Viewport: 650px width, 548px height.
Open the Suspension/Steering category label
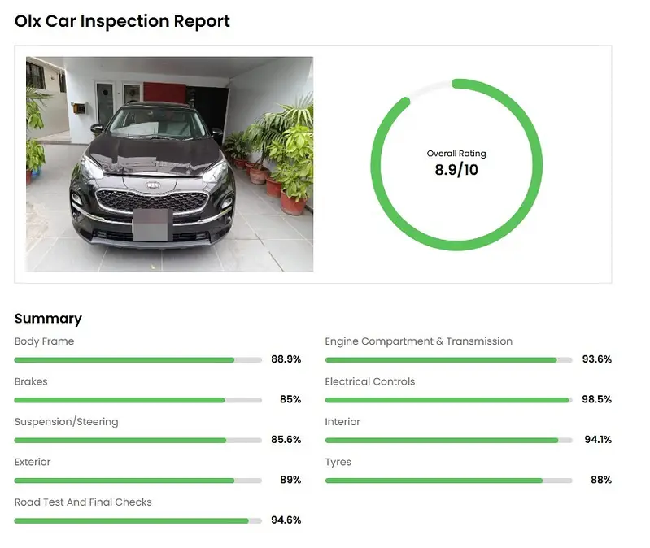(x=66, y=422)
